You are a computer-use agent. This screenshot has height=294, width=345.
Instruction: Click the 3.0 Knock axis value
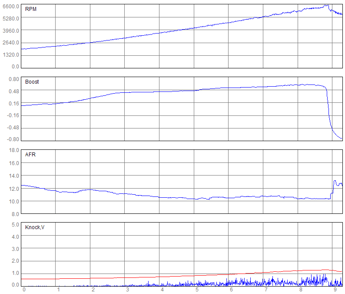(x=15, y=249)
